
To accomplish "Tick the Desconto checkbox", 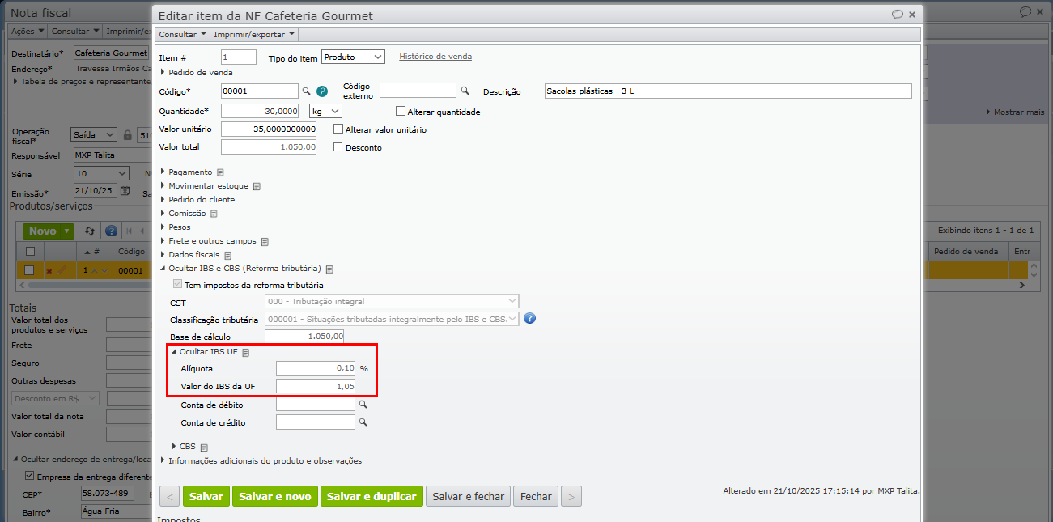I will (338, 147).
